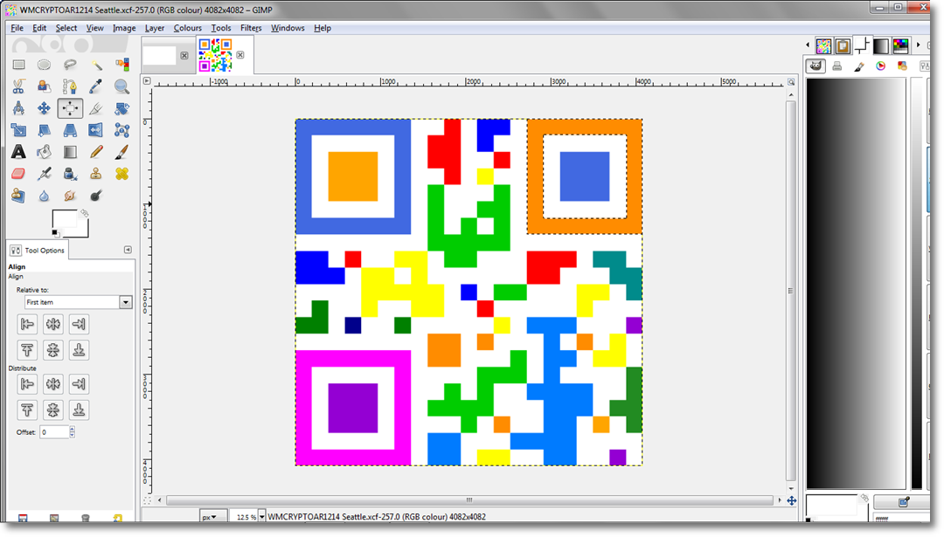Activate the Zoom magnifier tool
944x537 pixels.
coord(121,86)
